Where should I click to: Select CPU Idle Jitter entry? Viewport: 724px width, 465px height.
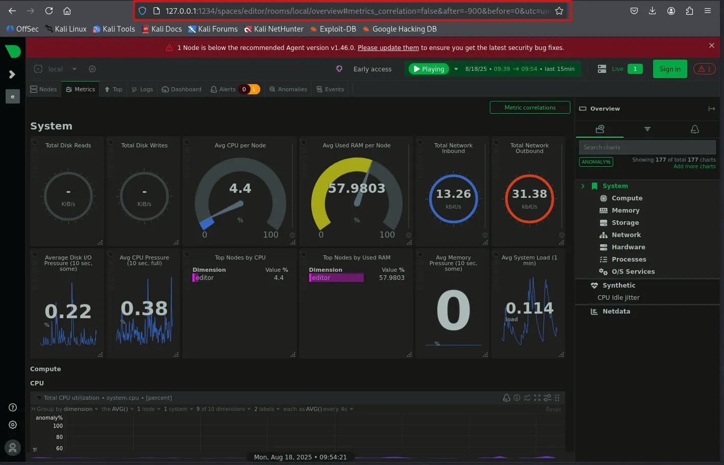click(x=618, y=298)
